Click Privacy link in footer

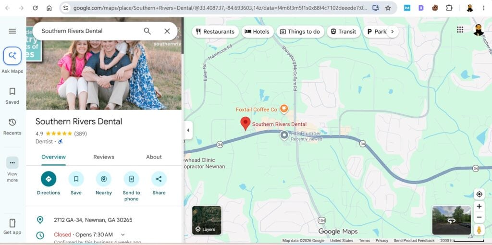[382, 241]
